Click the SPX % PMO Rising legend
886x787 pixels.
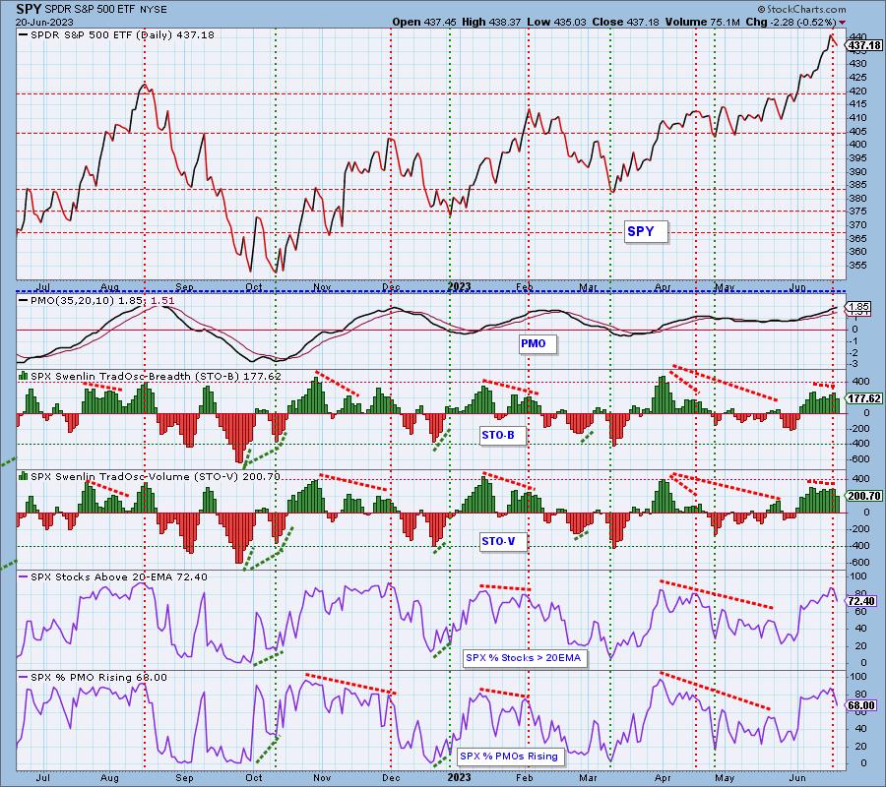pos(94,678)
